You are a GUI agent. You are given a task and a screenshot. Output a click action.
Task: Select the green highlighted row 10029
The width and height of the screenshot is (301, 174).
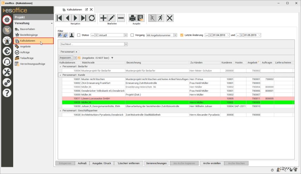[178, 103]
